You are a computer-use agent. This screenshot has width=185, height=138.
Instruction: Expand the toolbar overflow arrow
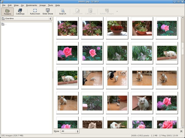117,12
